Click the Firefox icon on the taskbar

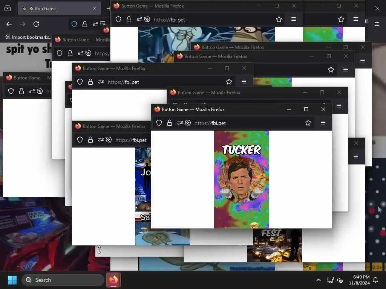coord(113,280)
